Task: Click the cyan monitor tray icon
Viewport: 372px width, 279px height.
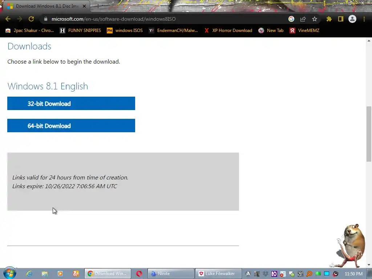Action: (327, 274)
